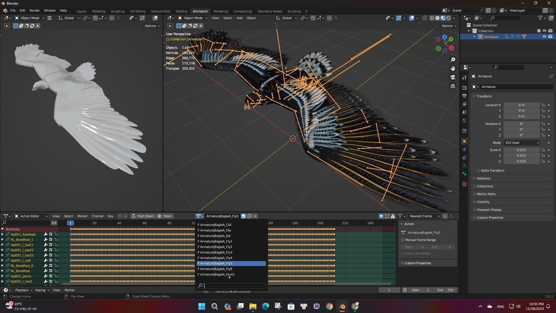This screenshot has width=556, height=313.
Task: Open main viewport Options button
Action: (449, 26)
